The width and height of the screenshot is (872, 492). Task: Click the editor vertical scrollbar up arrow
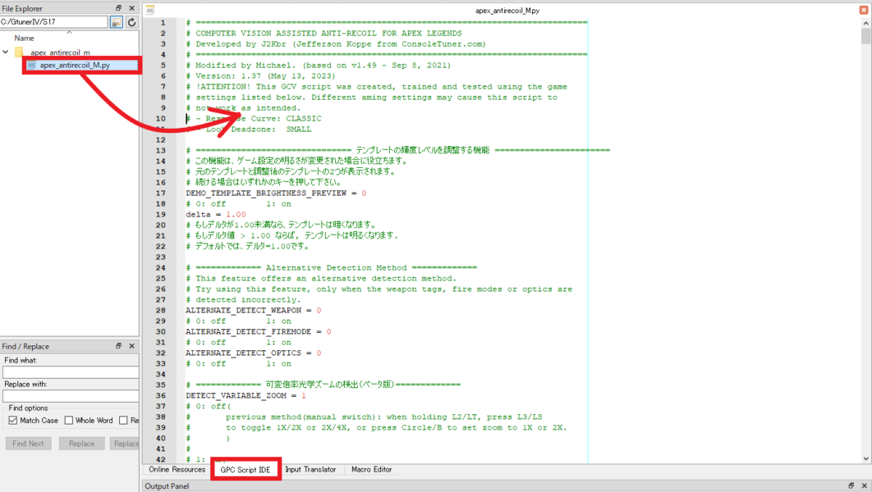[865, 22]
